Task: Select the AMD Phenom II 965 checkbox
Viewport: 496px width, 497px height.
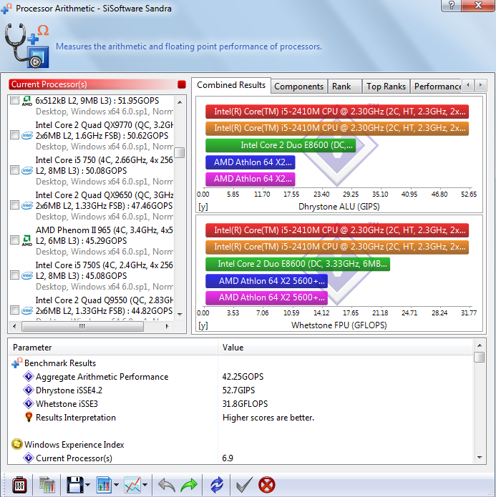Action: [x=14, y=240]
